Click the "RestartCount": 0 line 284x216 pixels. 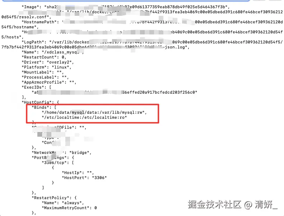tap(44, 57)
